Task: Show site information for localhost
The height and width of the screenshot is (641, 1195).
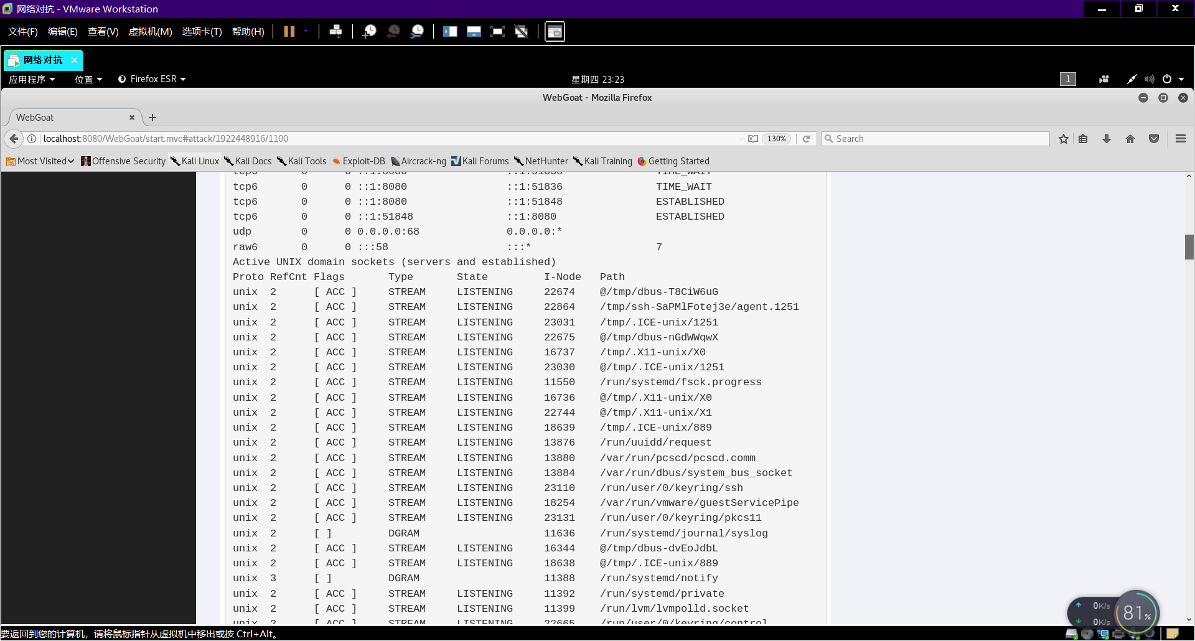Action: (x=32, y=139)
